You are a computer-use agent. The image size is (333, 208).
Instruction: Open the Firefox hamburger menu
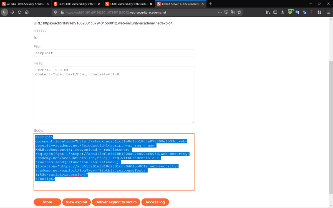pos(329,12)
